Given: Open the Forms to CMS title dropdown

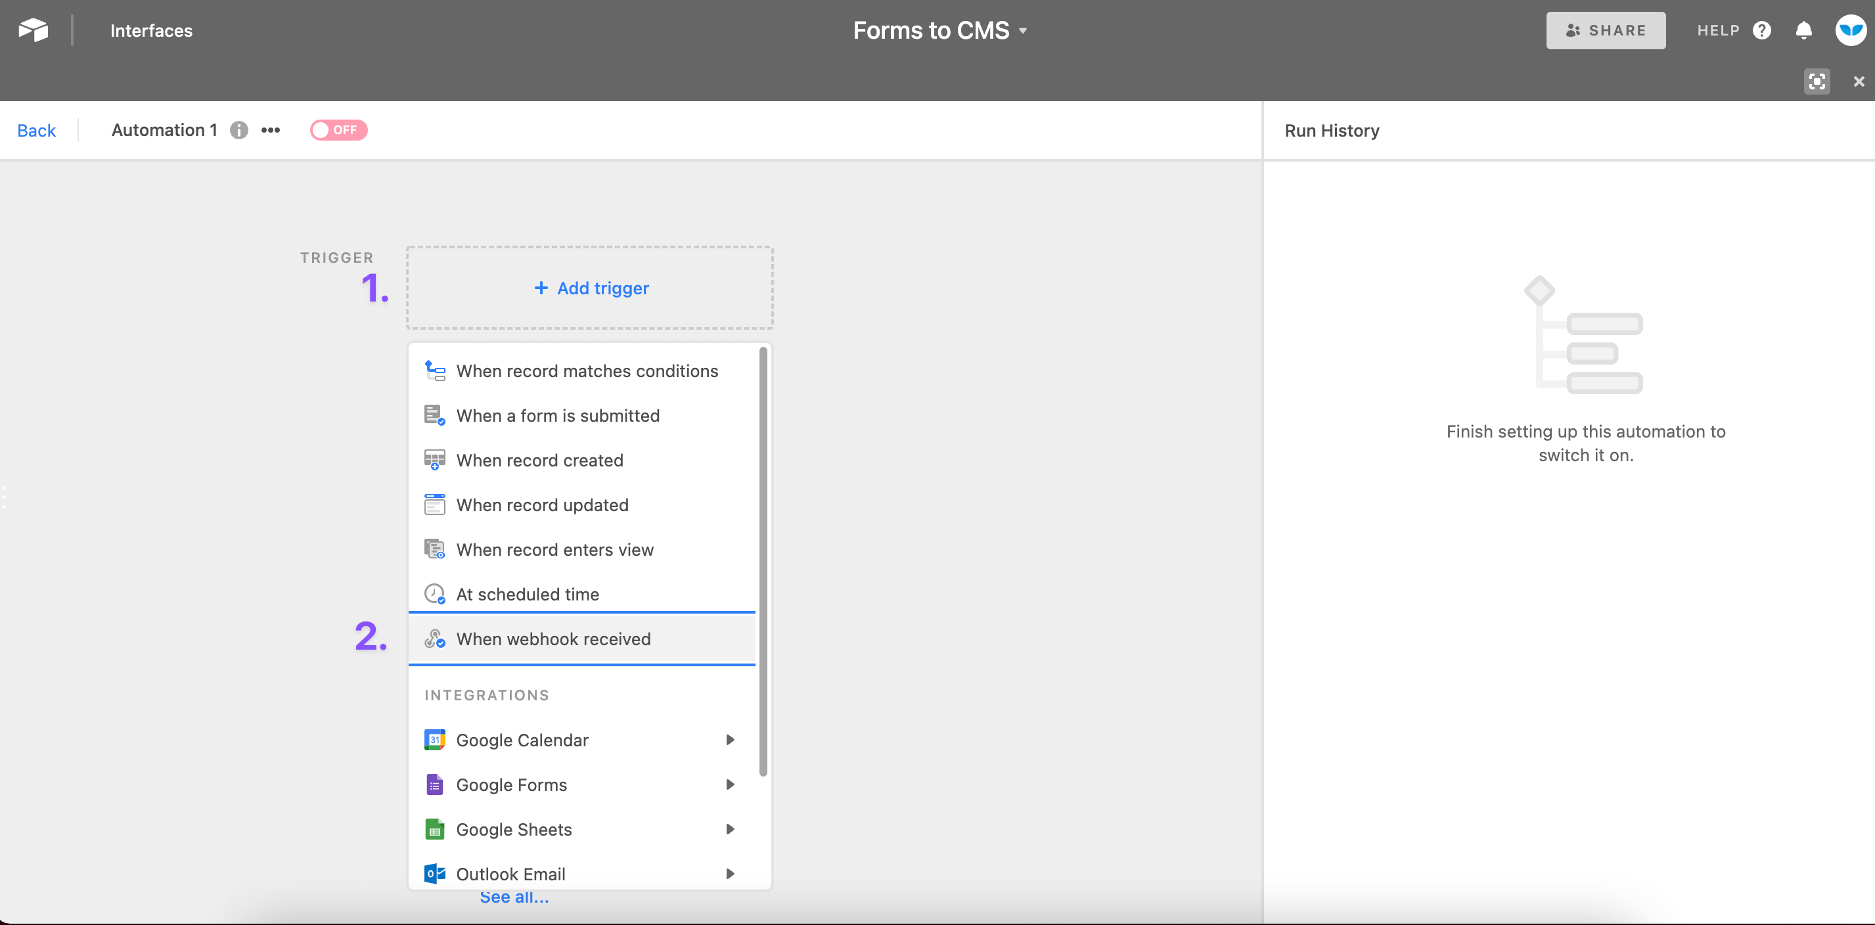Looking at the screenshot, I should 1024,30.
